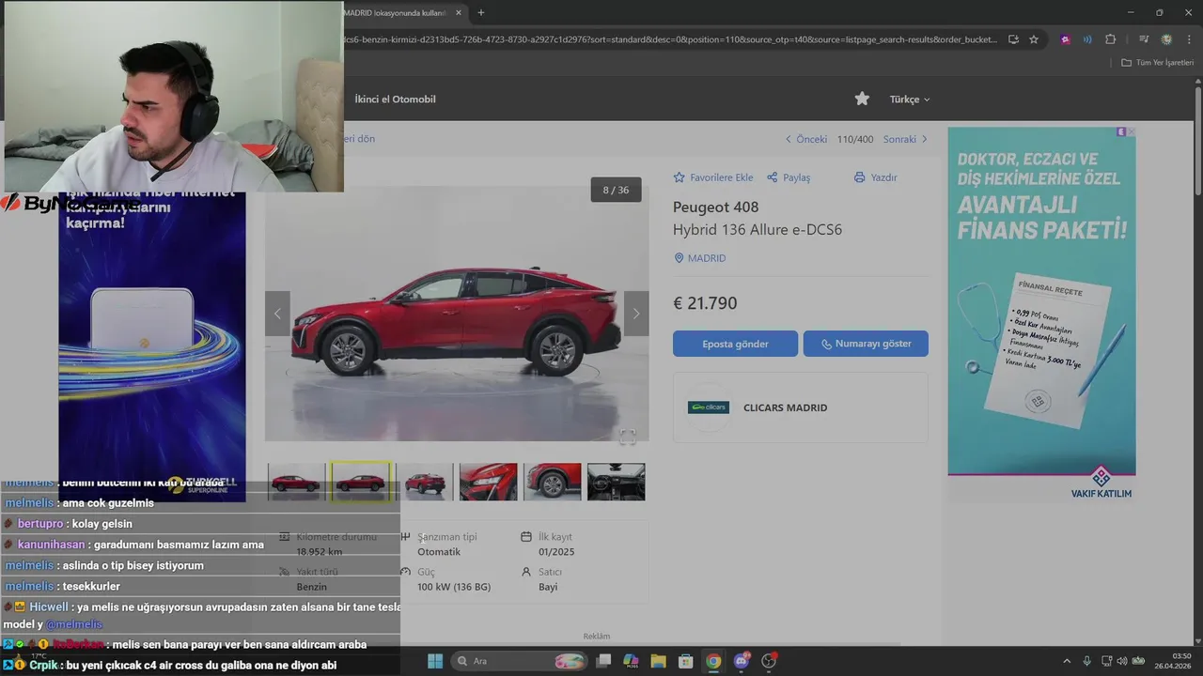The width and height of the screenshot is (1203, 676).
Task: Open the OBS icon on the taskbar
Action: (769, 661)
